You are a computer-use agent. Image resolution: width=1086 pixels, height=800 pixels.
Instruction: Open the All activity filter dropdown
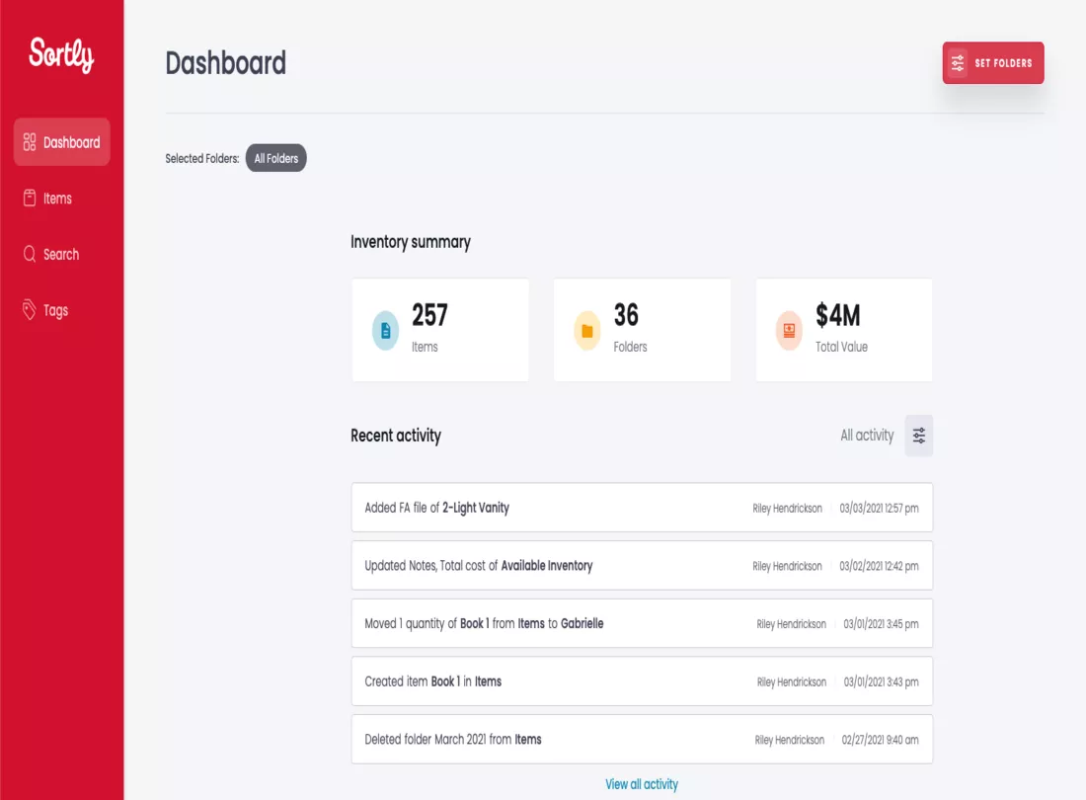867,436
